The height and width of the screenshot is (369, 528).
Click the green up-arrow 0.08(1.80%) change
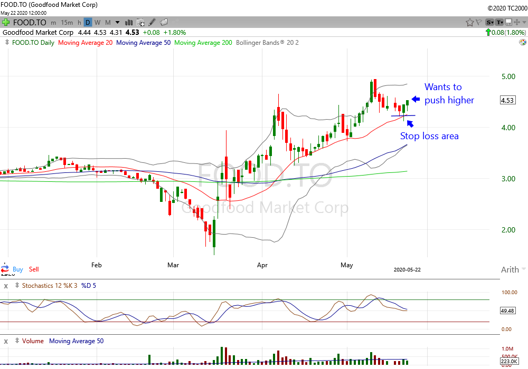[x=505, y=33]
